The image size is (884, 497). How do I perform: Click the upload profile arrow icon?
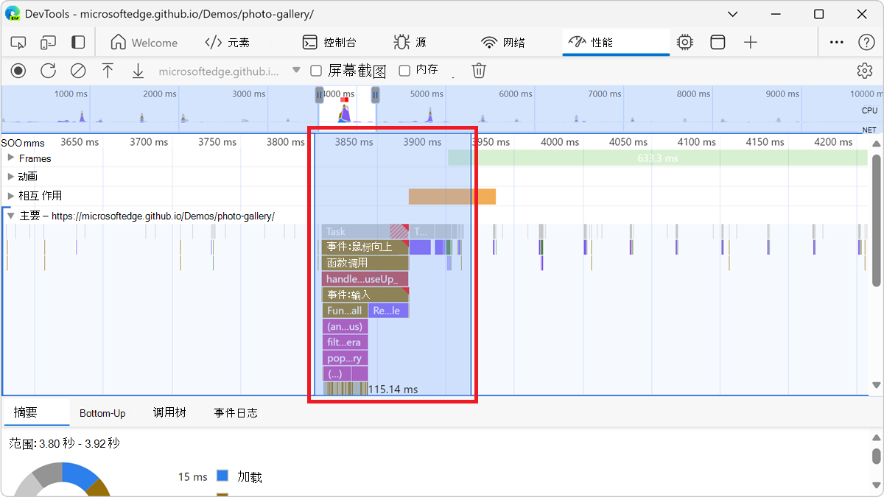coord(108,71)
